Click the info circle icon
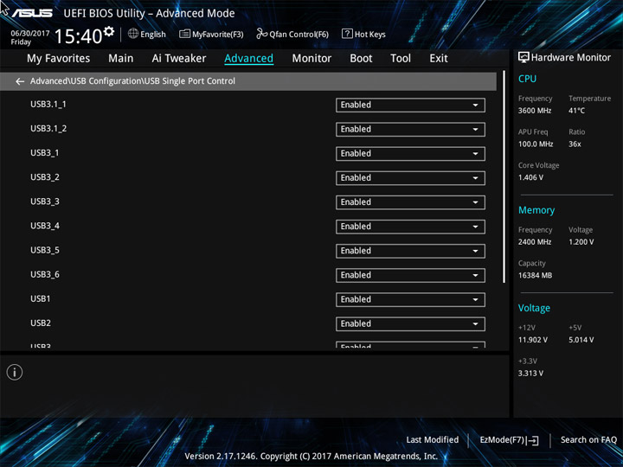Image resolution: width=623 pixels, height=467 pixels. [15, 373]
